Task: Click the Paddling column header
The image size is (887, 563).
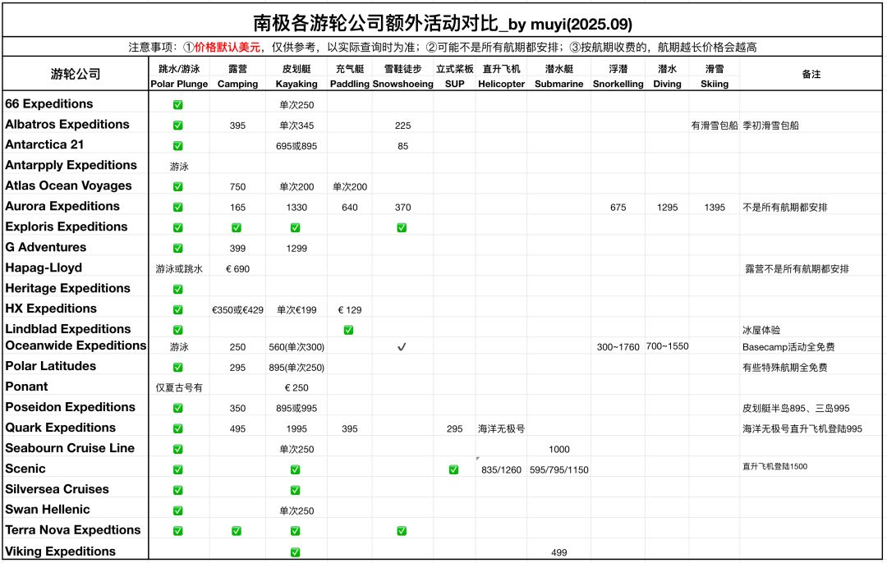Action: pyautogui.click(x=350, y=84)
